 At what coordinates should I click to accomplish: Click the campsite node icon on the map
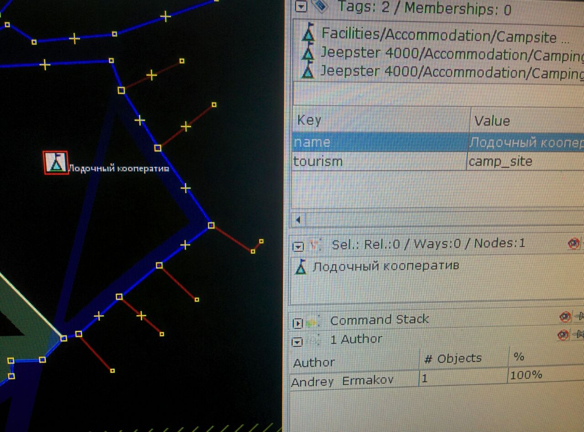pyautogui.click(x=56, y=162)
